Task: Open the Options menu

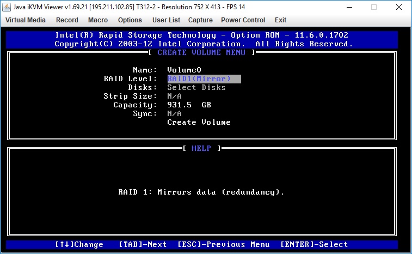Action: pos(130,20)
